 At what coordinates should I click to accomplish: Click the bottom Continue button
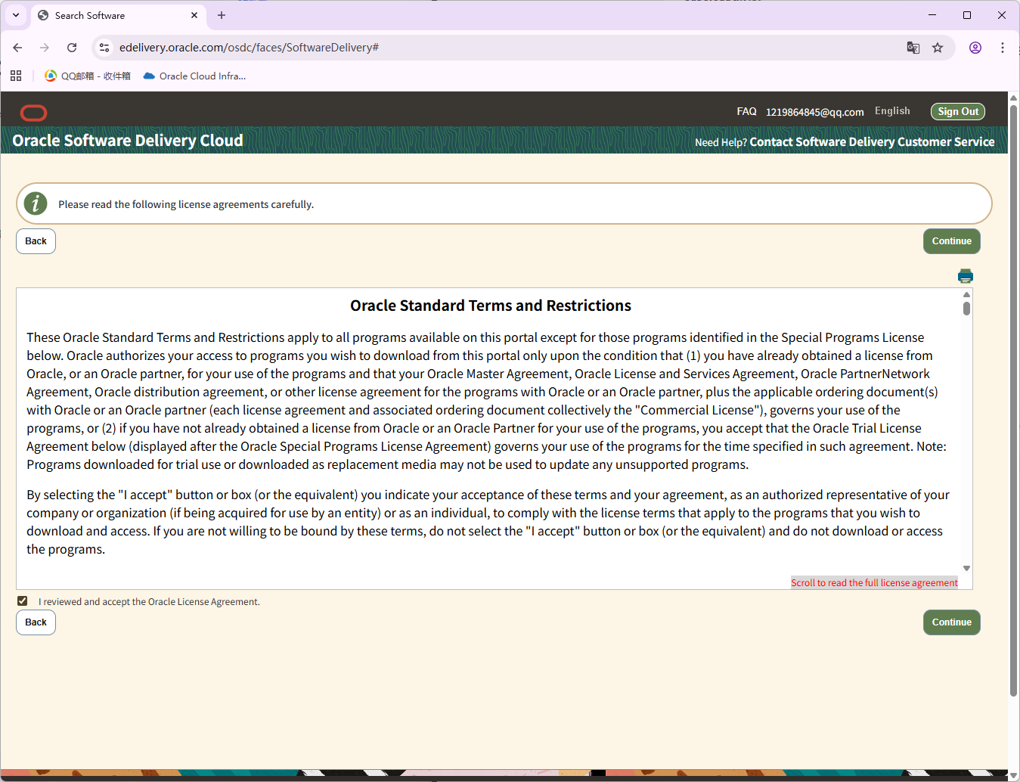[x=951, y=622]
